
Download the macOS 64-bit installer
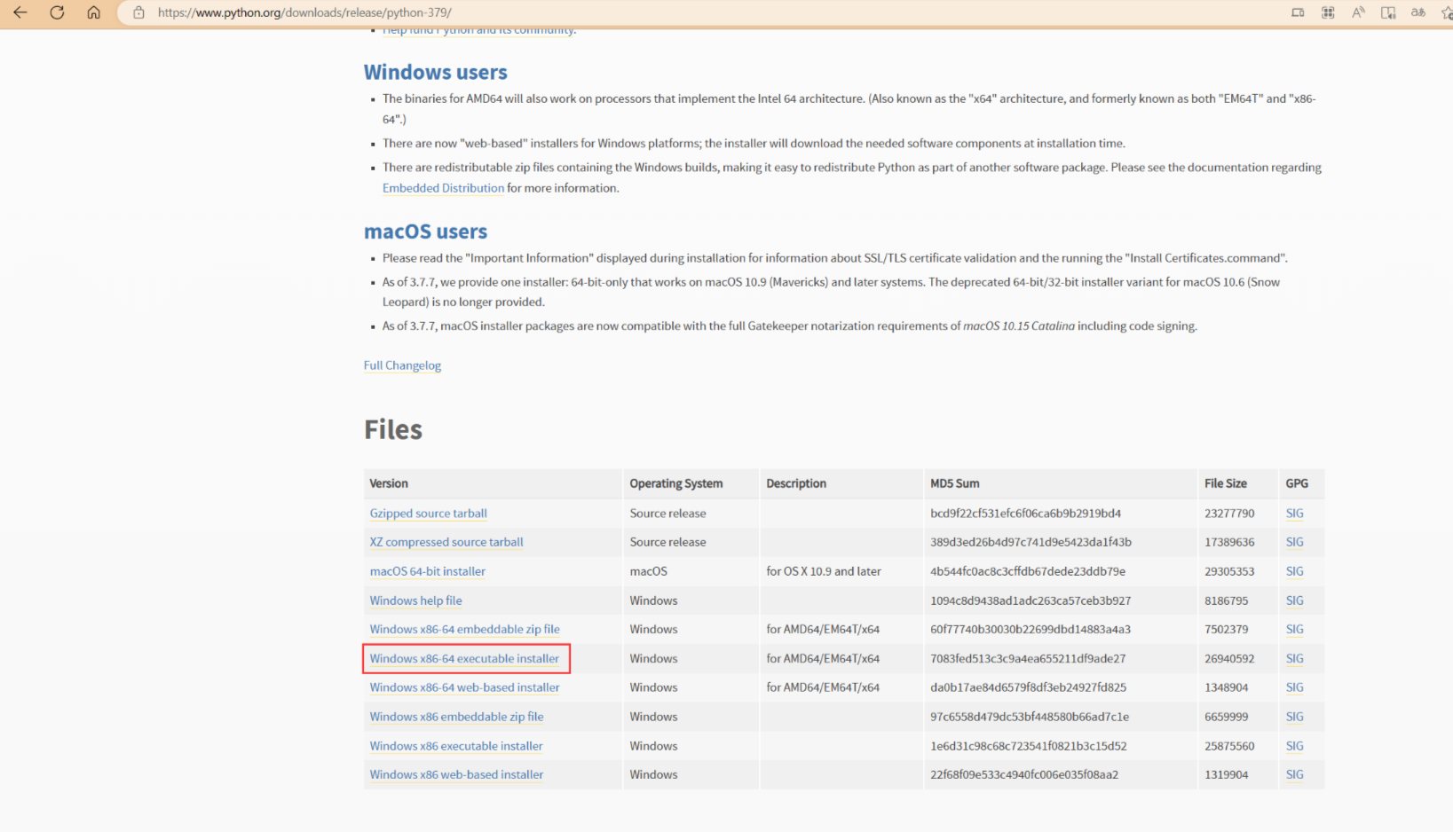click(427, 572)
